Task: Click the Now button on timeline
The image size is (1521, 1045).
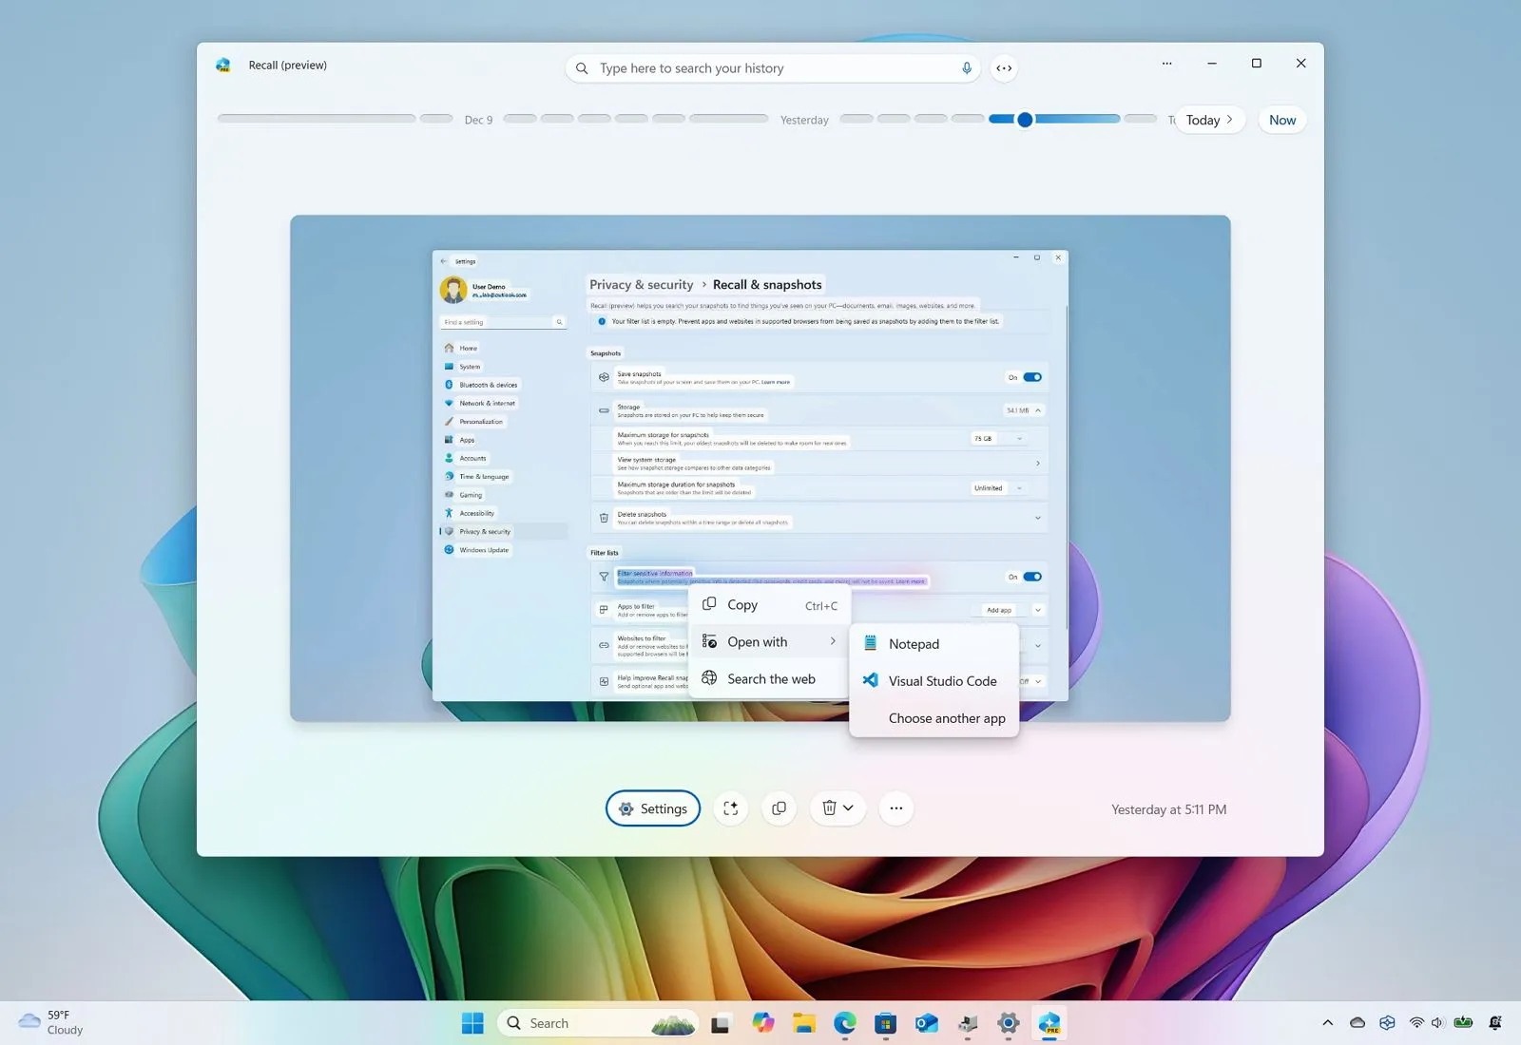Action: coord(1281,120)
